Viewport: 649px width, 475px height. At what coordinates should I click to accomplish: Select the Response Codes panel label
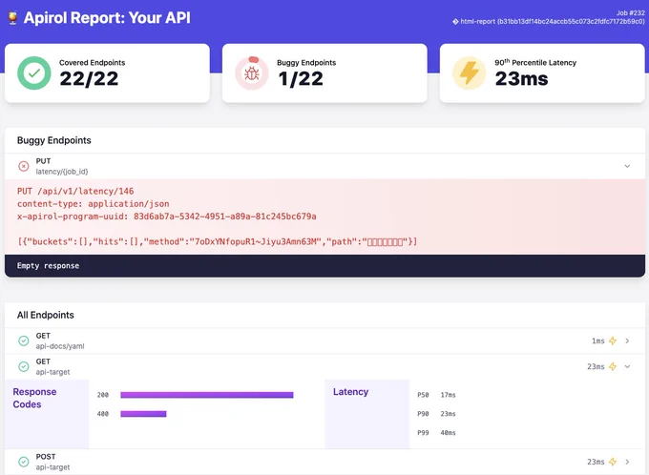(x=34, y=398)
